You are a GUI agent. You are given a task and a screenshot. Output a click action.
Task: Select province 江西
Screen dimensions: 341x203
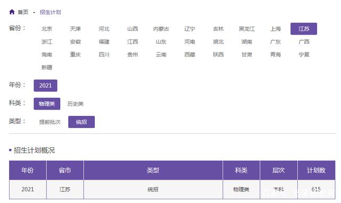click(x=133, y=41)
